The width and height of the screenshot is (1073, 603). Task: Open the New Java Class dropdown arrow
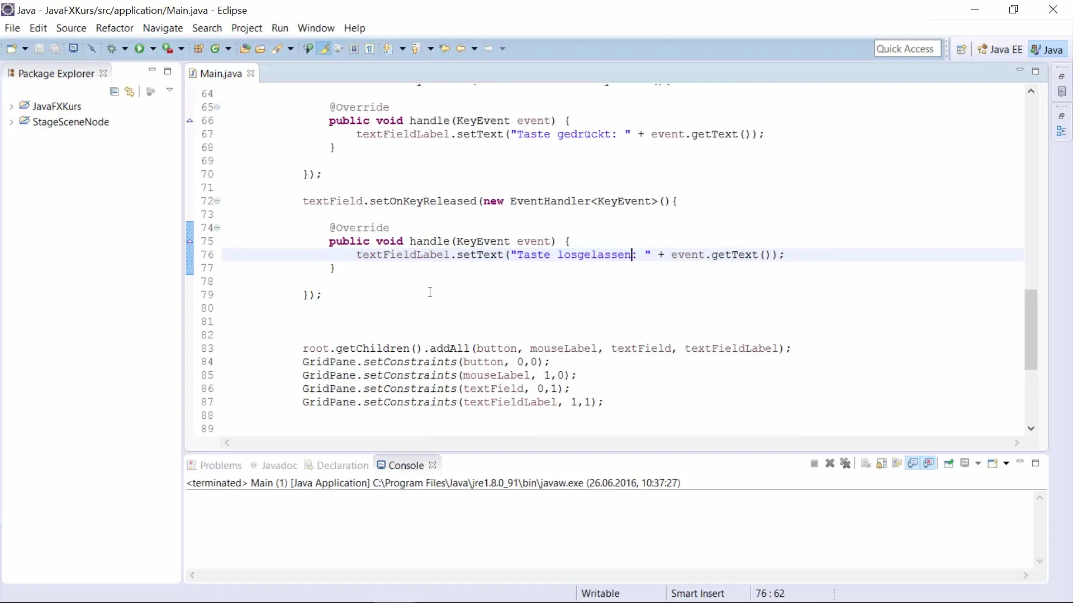click(x=228, y=49)
